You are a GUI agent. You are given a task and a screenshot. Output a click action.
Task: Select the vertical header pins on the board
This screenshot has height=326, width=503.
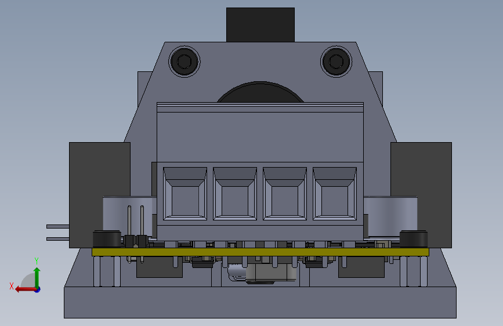[136, 227]
